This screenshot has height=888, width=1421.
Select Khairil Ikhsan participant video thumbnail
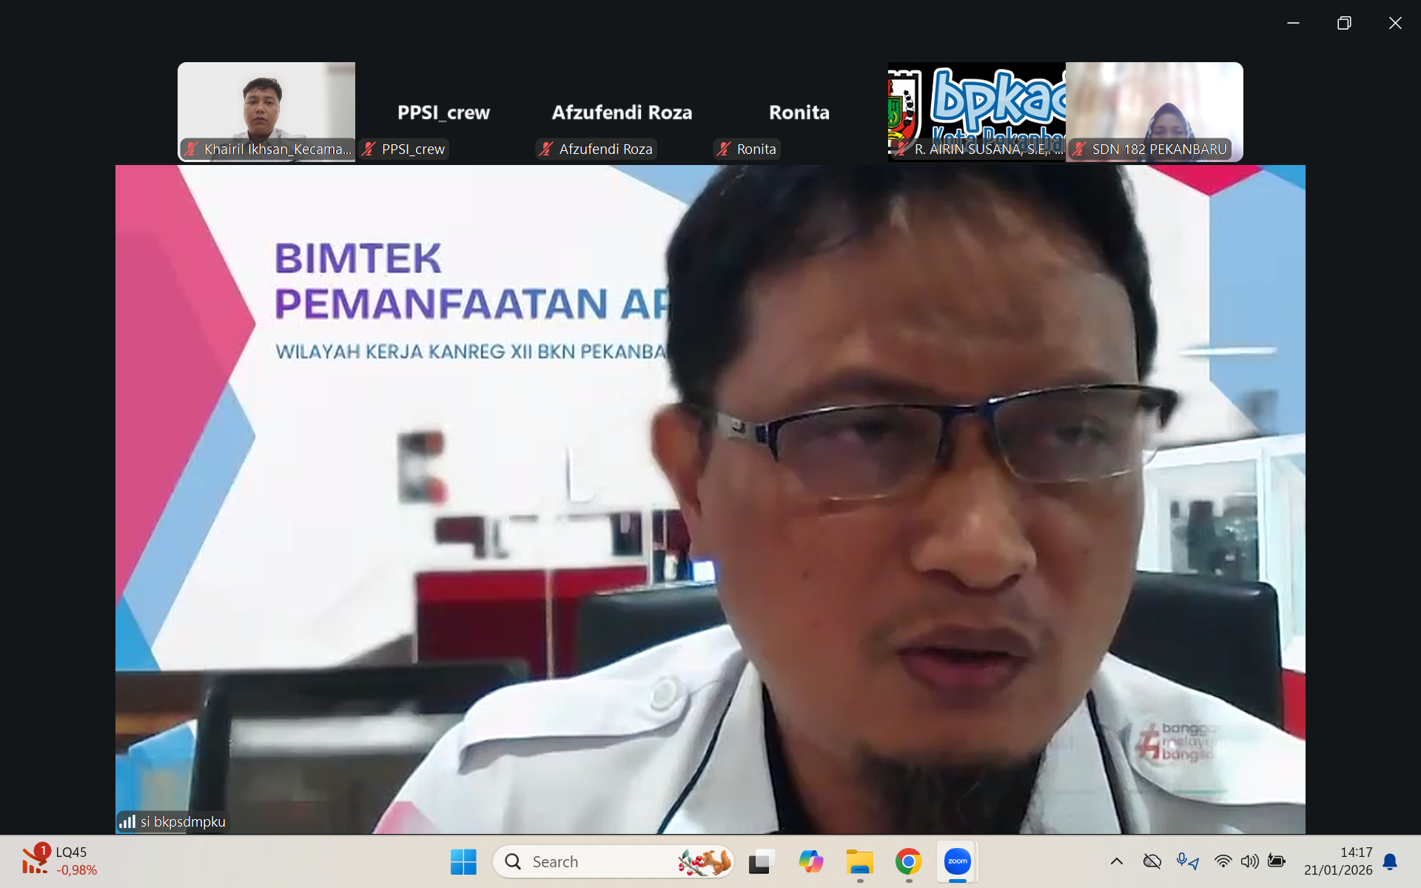tap(266, 112)
